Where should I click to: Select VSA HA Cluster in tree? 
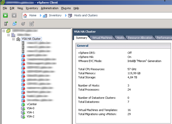point(31,39)
